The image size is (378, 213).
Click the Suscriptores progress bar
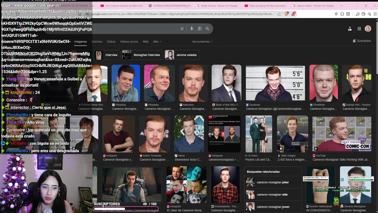click(x=126, y=209)
